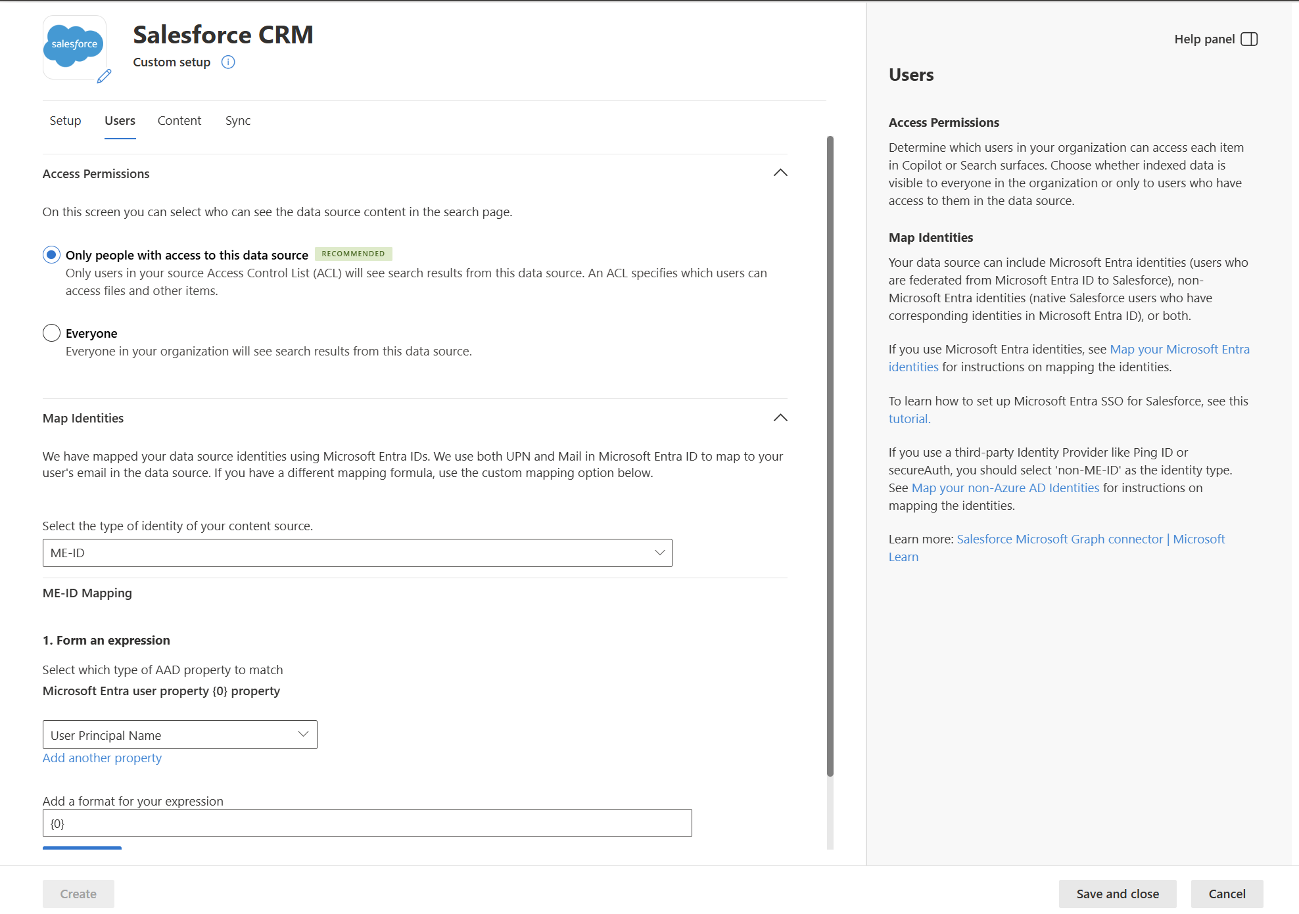Image resolution: width=1299 pixels, height=914 pixels.
Task: Open the Custom setup info icon
Action: (228, 62)
